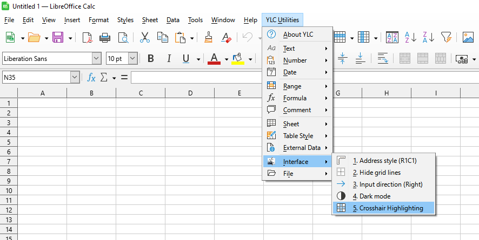This screenshot has height=240, width=479.
Task: Expand the font size dropdown
Action: click(132, 58)
